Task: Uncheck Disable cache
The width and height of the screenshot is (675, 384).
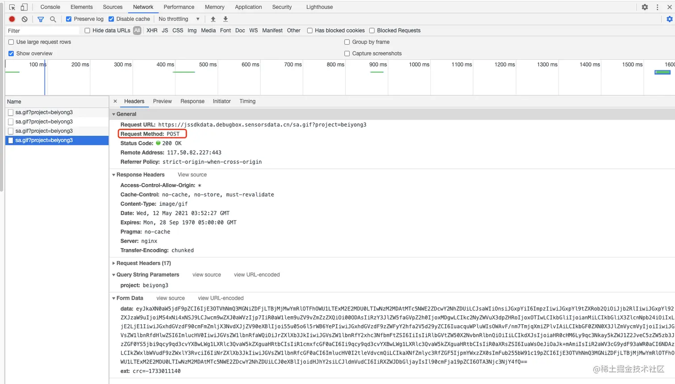Action: pyautogui.click(x=111, y=19)
